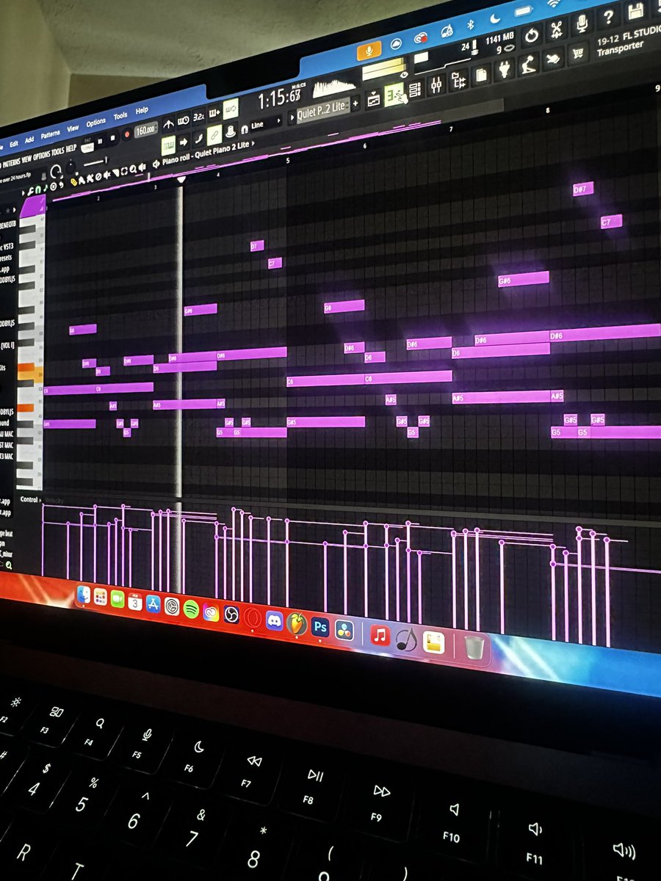
Task: Toggle the 3-2-1 countdown before recording
Action: tap(198, 116)
